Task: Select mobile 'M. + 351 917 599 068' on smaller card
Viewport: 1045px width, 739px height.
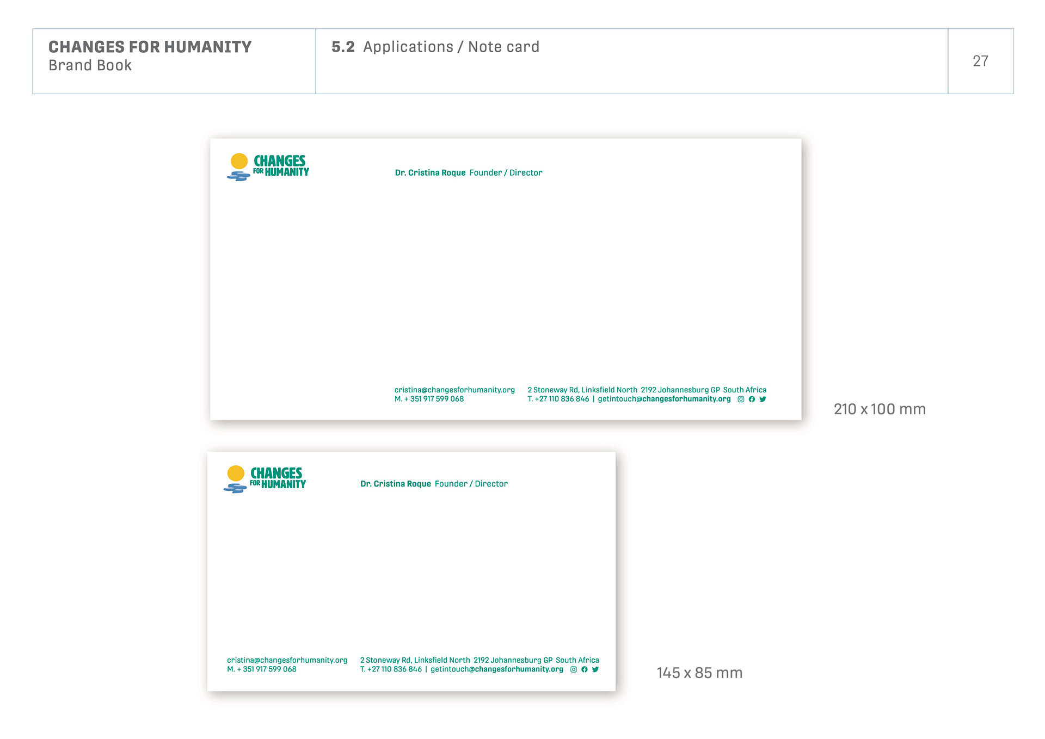Action: [x=262, y=669]
